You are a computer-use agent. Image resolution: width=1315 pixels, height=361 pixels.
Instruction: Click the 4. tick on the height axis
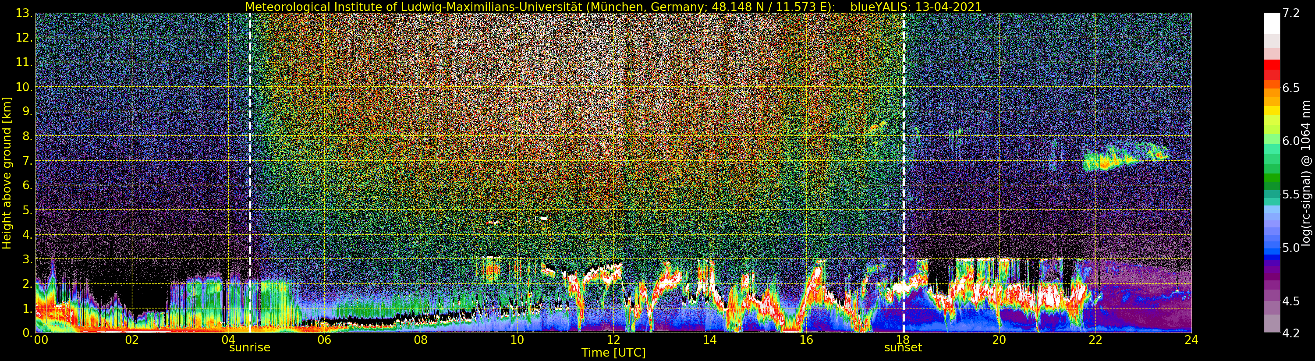(28, 234)
